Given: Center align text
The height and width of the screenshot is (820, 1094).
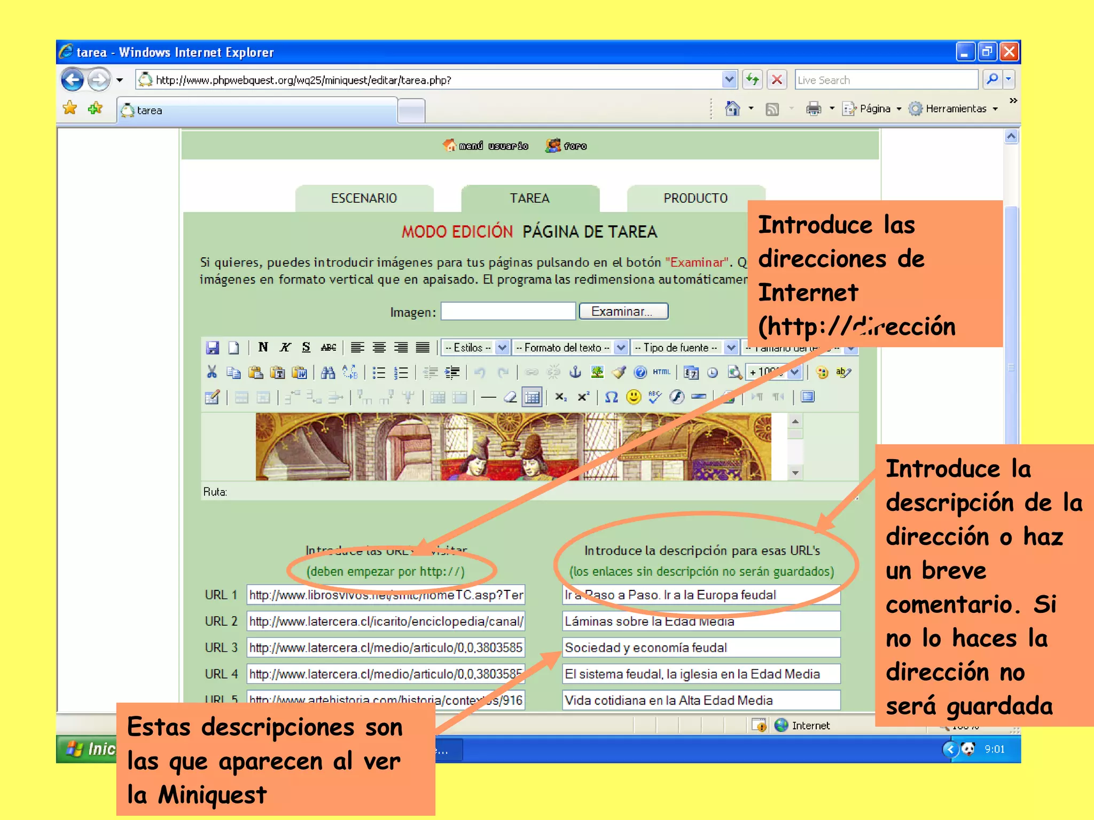Looking at the screenshot, I should pos(379,348).
